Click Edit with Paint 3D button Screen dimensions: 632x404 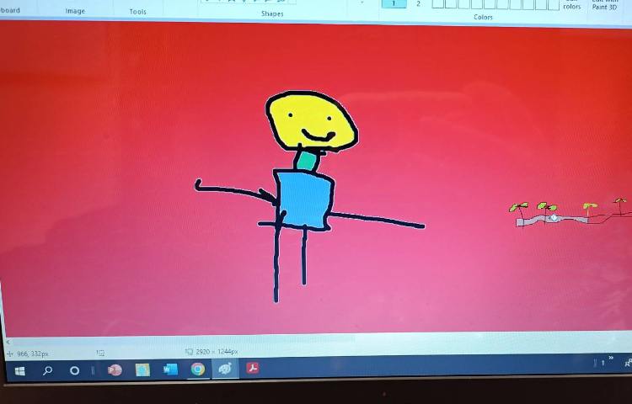605,5
